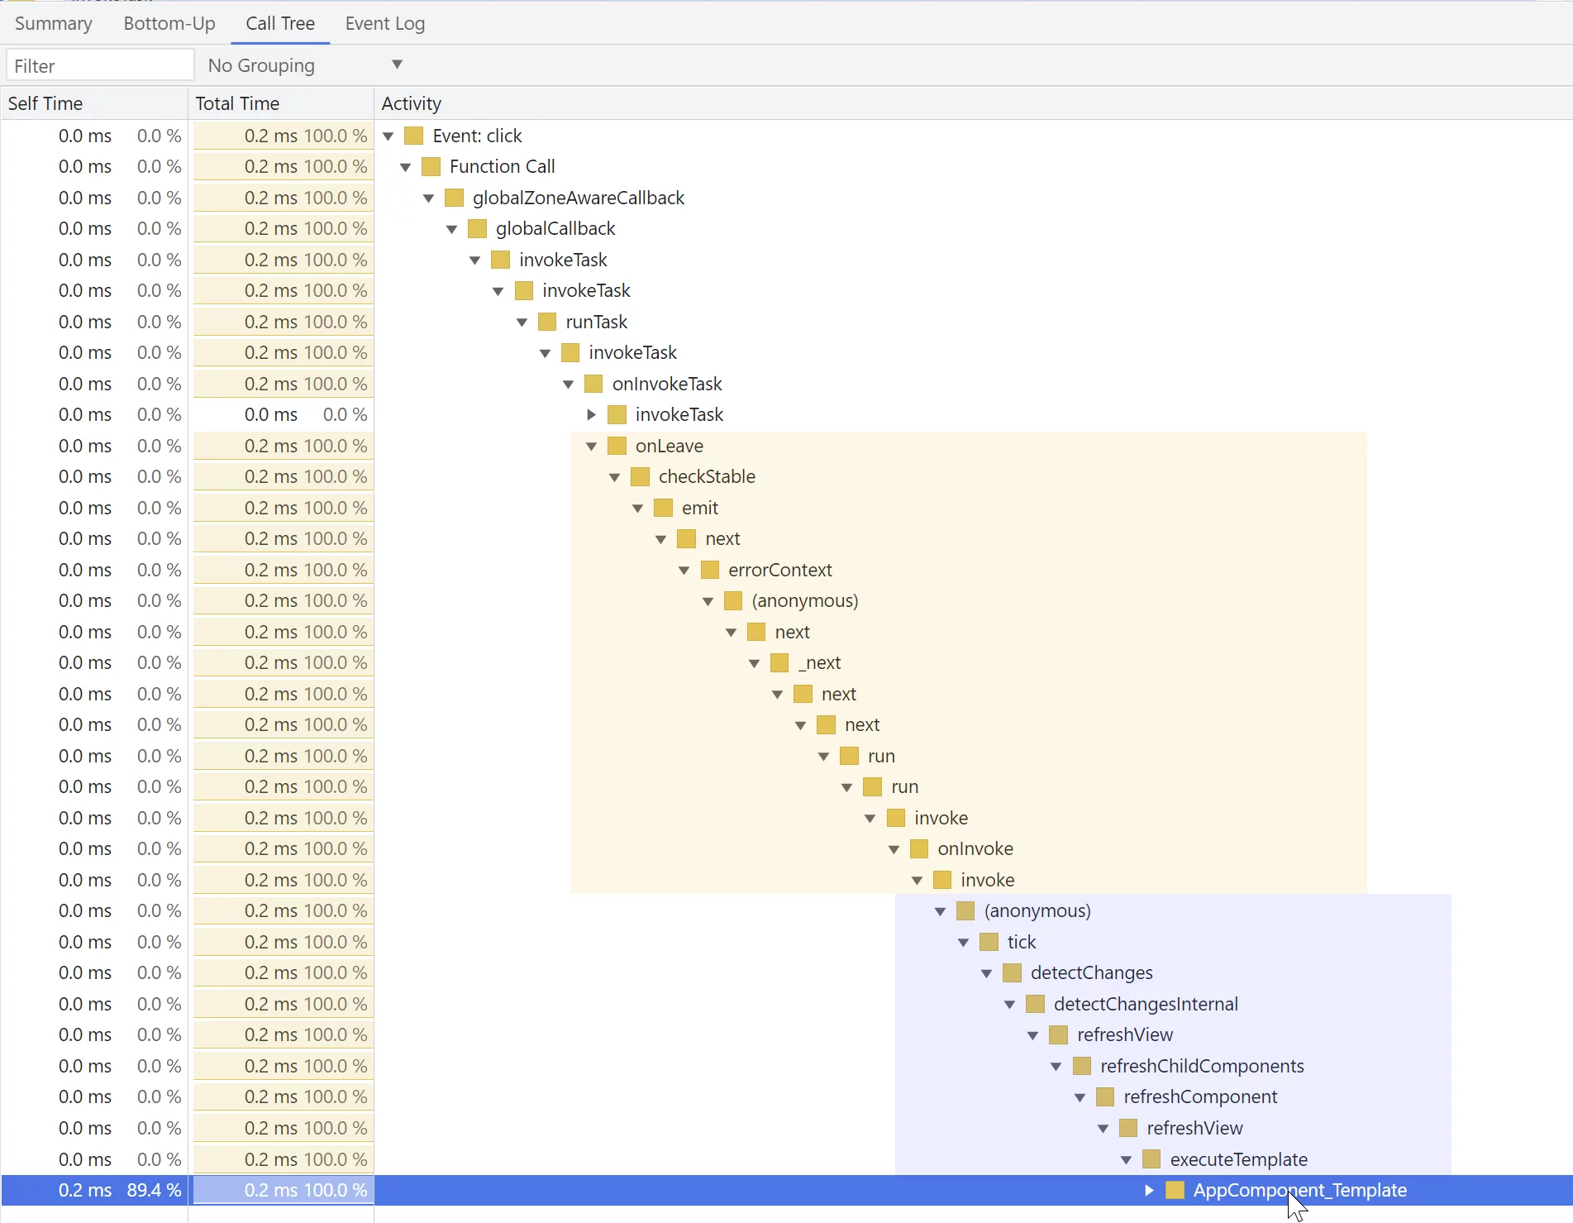Click the detectChanges activity icon
Screen dimensions: 1573x1223
pos(1011,972)
